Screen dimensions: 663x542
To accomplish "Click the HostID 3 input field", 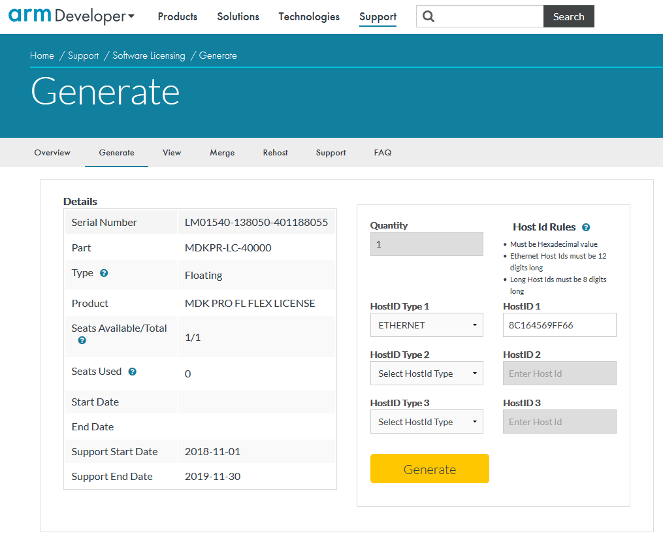I will (559, 421).
